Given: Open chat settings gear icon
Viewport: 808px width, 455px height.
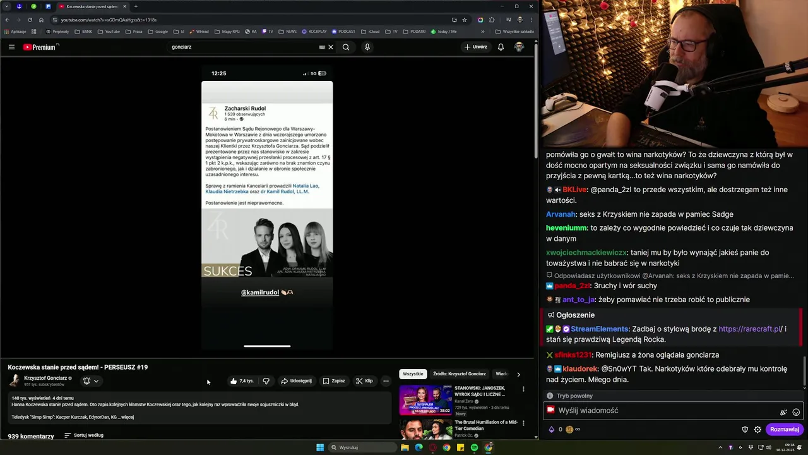Looking at the screenshot, I should pyautogui.click(x=757, y=430).
